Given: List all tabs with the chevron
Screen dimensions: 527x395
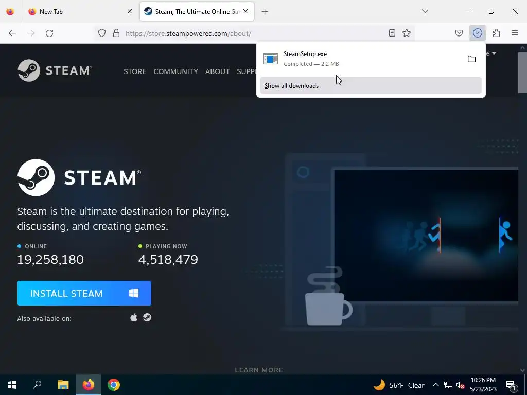Looking at the screenshot, I should tap(425, 11).
